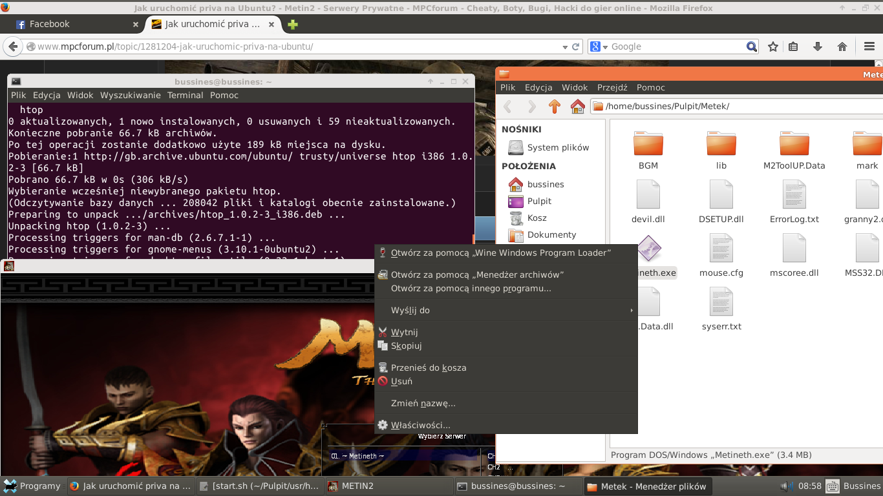Switch to Firefox taskbar item
The image size is (883, 496).
(130, 486)
